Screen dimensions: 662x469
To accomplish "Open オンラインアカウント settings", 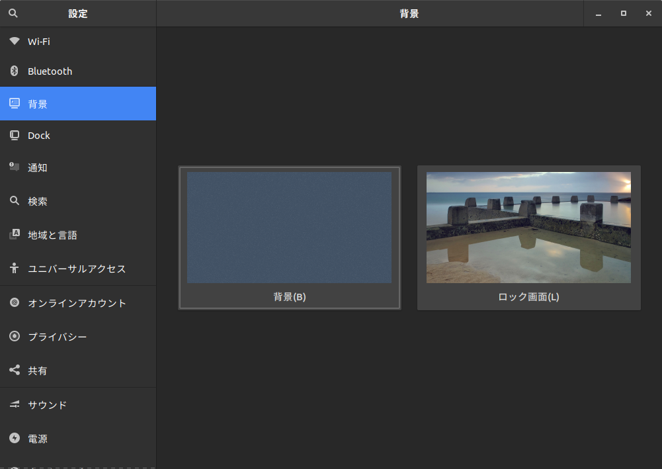I will pos(78,303).
